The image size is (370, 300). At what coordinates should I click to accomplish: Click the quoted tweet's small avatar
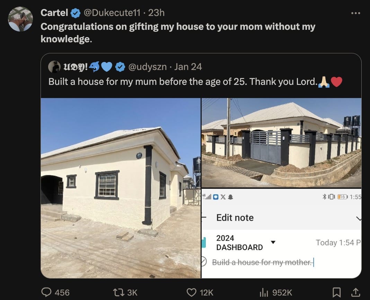click(x=54, y=67)
